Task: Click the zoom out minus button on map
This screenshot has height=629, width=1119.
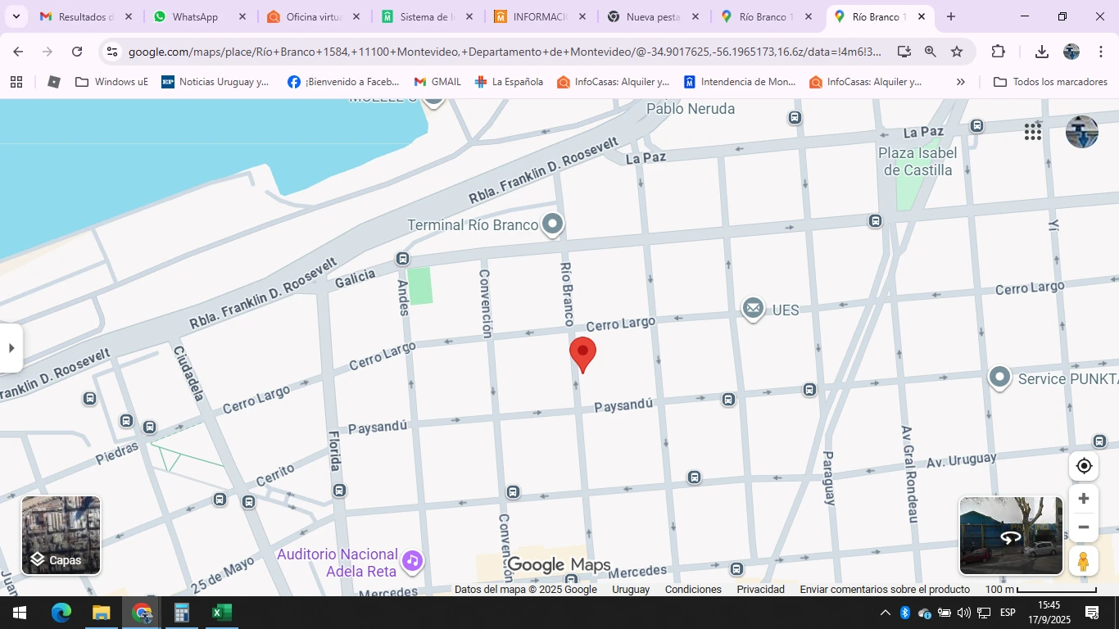Action: 1083,527
